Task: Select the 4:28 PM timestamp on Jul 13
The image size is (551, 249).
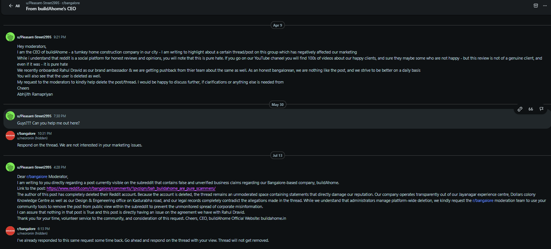Action: click(x=60, y=167)
